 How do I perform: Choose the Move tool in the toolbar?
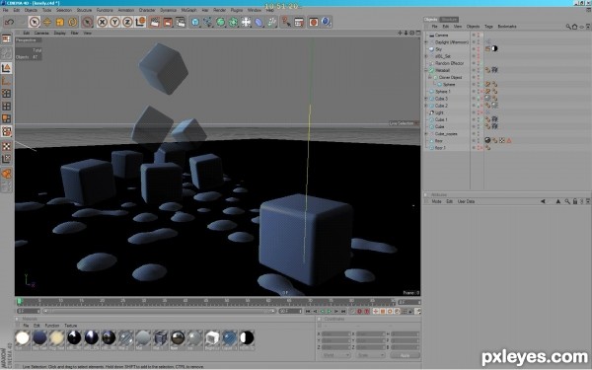pos(47,22)
